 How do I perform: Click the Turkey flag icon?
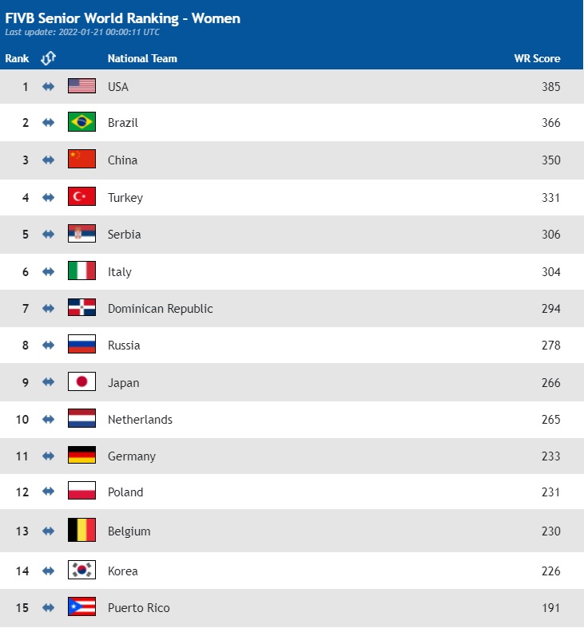click(81, 197)
